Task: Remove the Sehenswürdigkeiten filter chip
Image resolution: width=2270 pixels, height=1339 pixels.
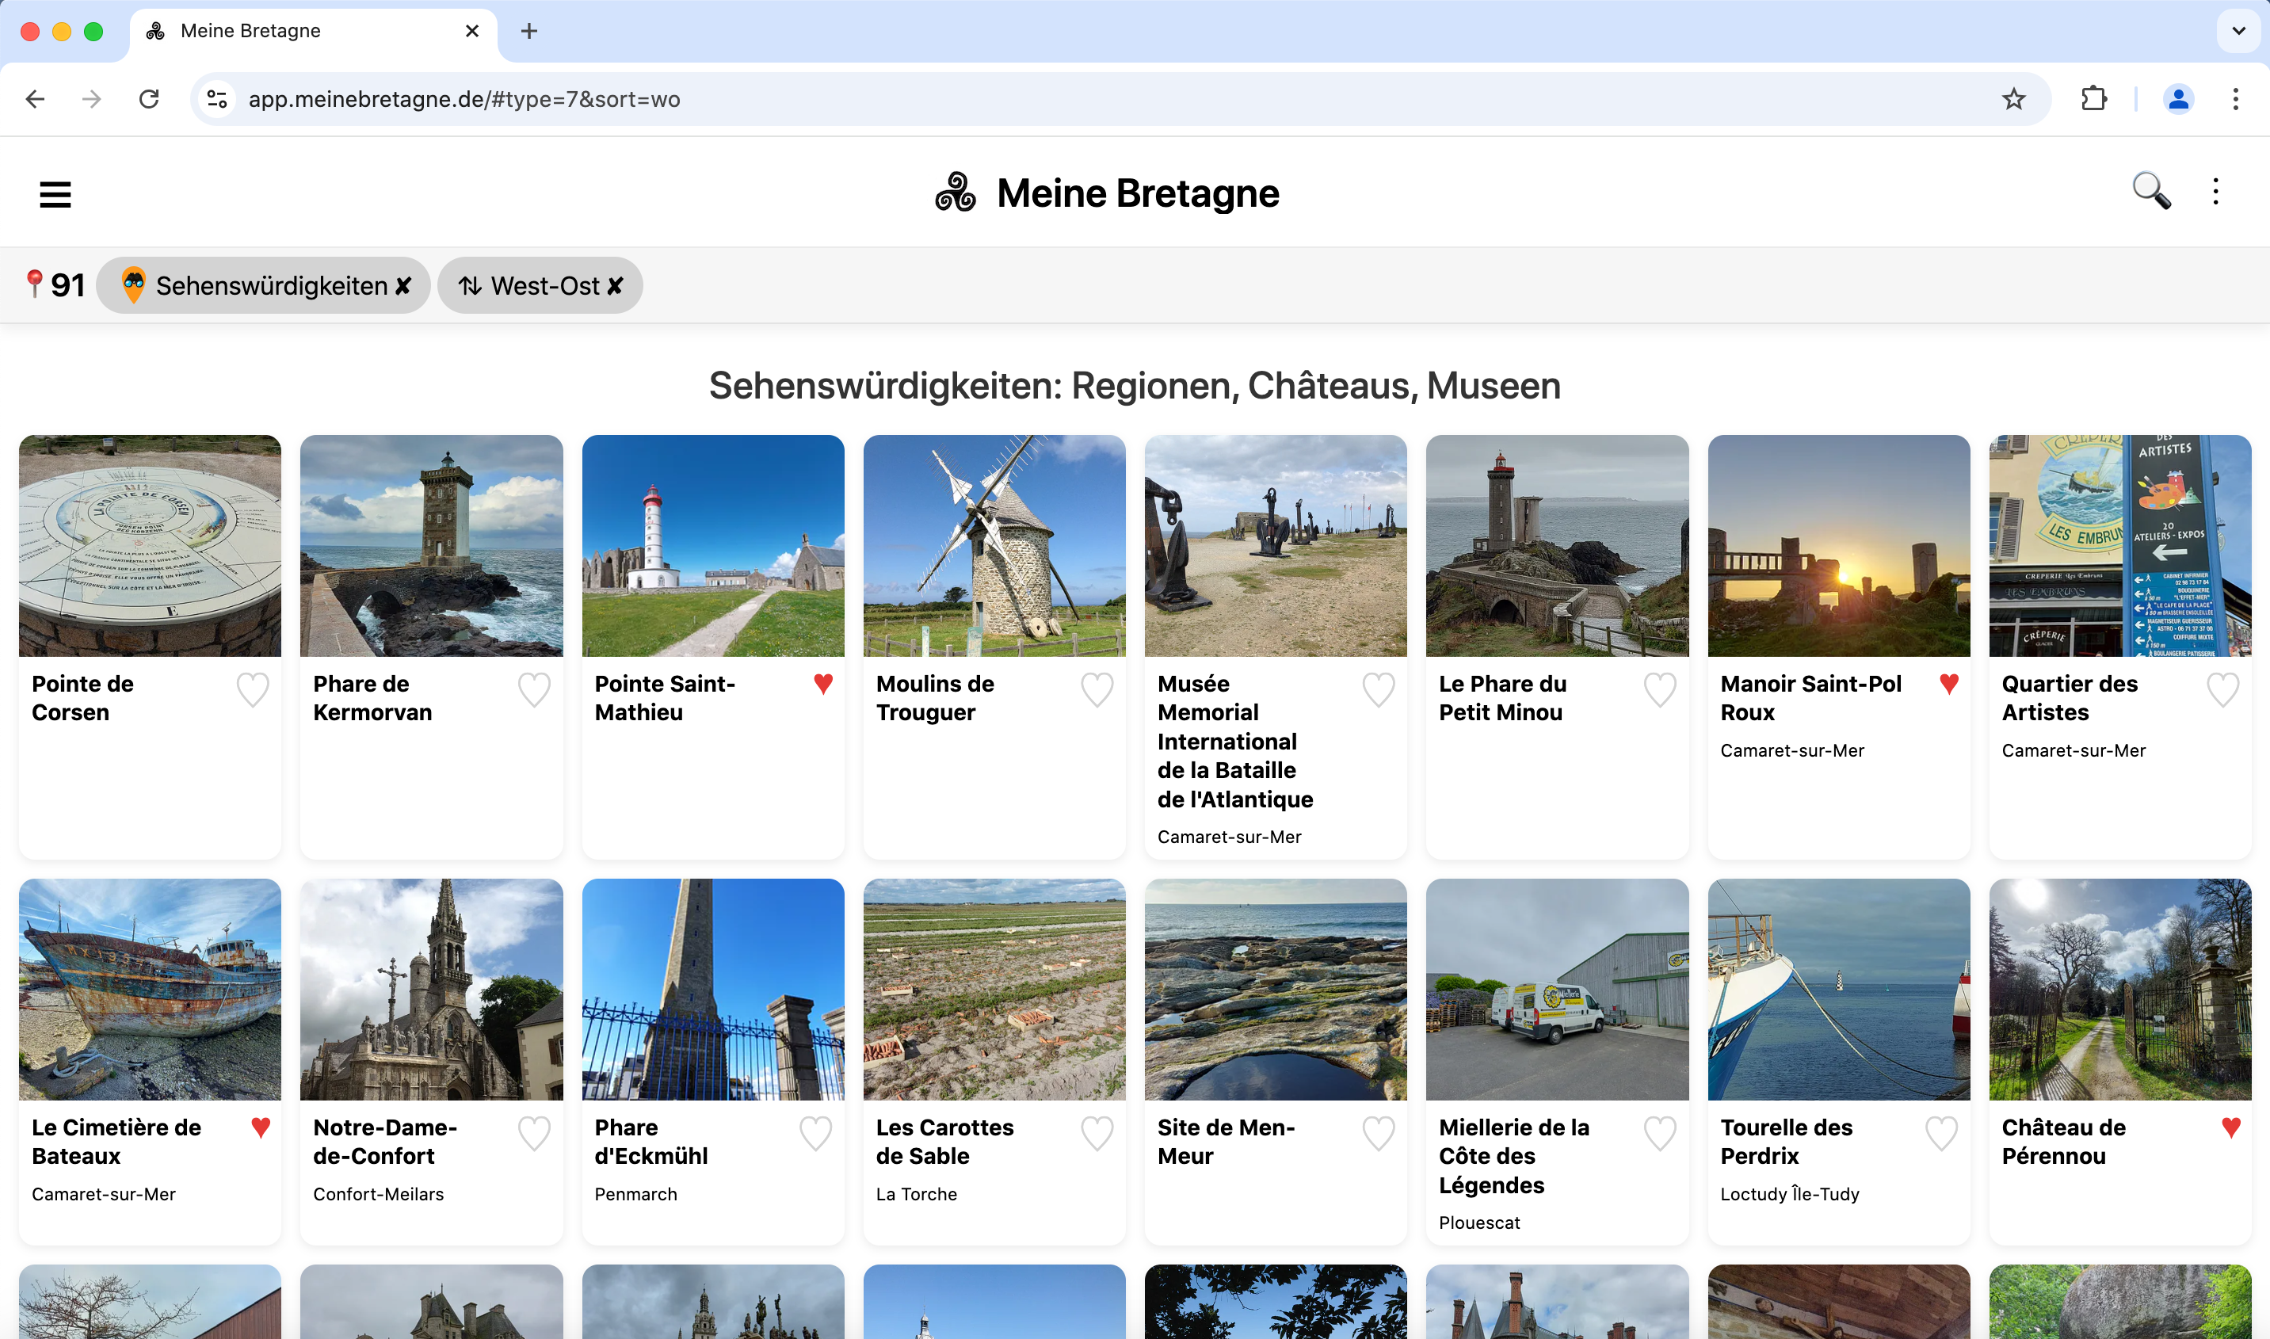Action: [x=404, y=286]
